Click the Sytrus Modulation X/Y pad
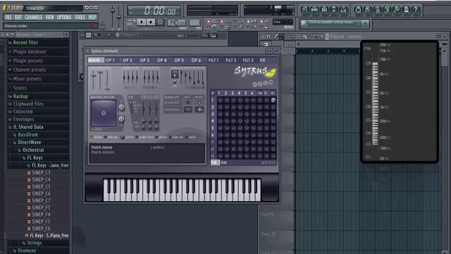Viewport: 451px width, 254px height. tap(104, 113)
